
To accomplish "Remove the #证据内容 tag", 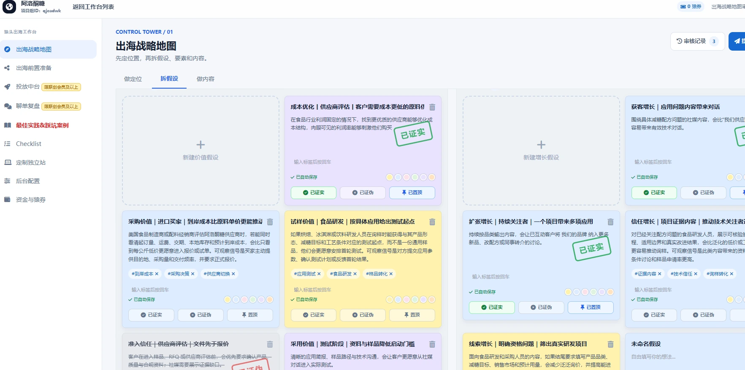I will [659, 274].
